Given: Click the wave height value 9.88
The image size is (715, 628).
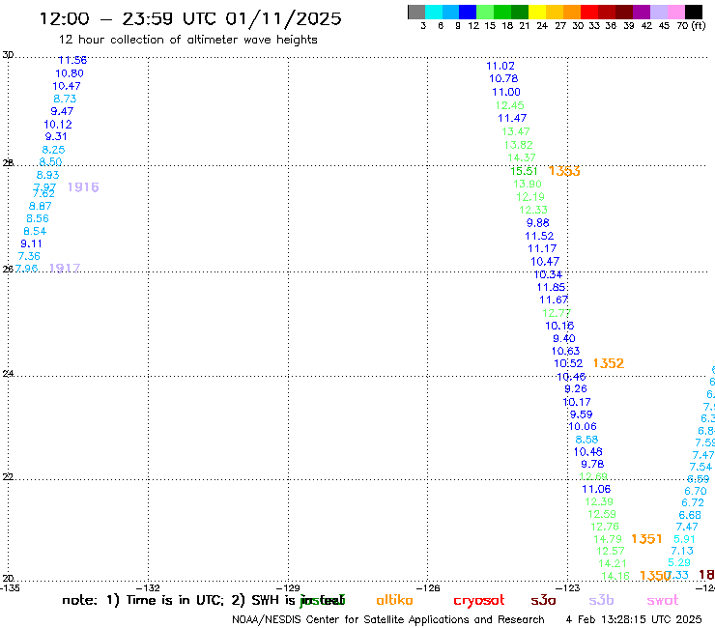Looking at the screenshot, I should click(x=538, y=223).
